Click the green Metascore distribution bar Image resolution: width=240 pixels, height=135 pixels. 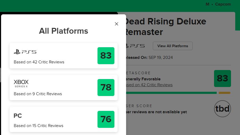point(171,93)
